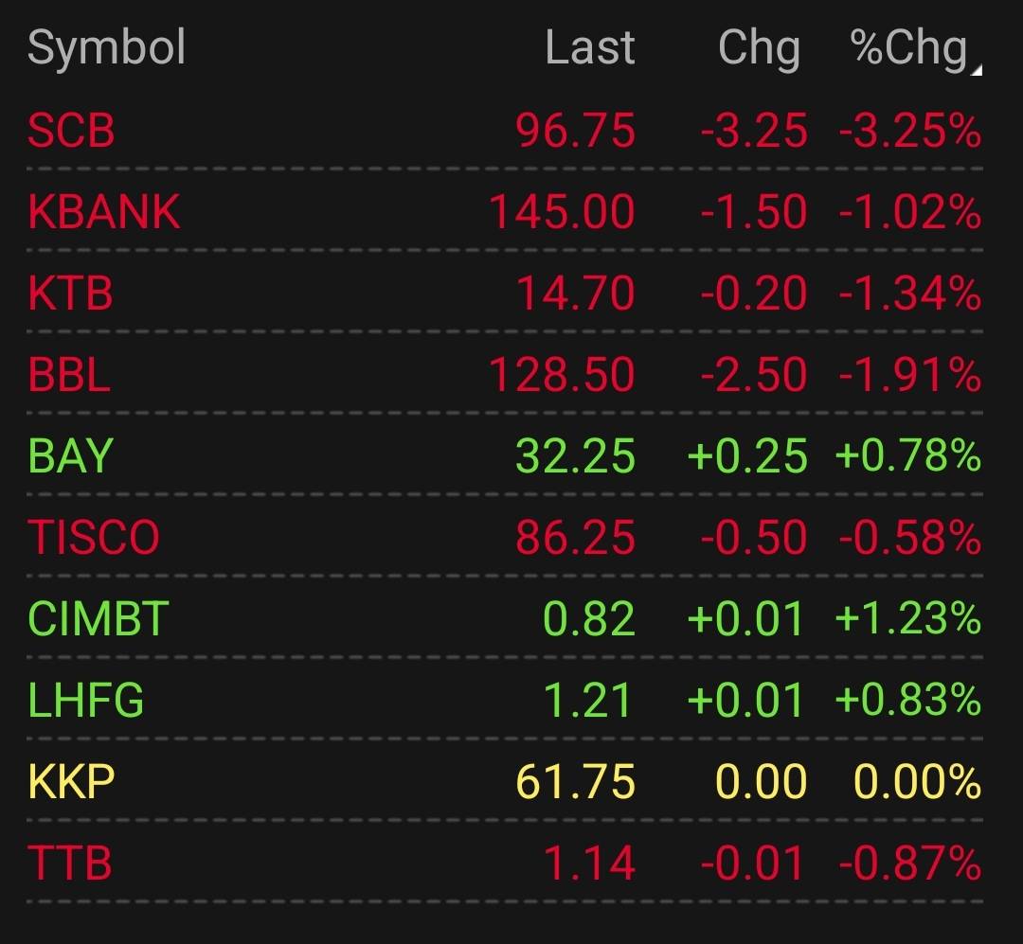Open the CIMBT stock symbol
The height and width of the screenshot is (944, 1023).
(x=99, y=618)
